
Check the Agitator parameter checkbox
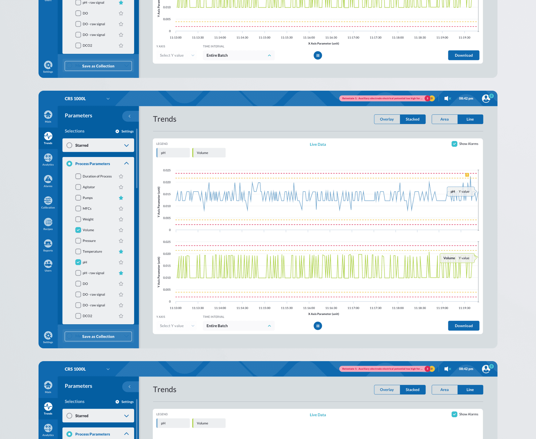click(x=78, y=187)
